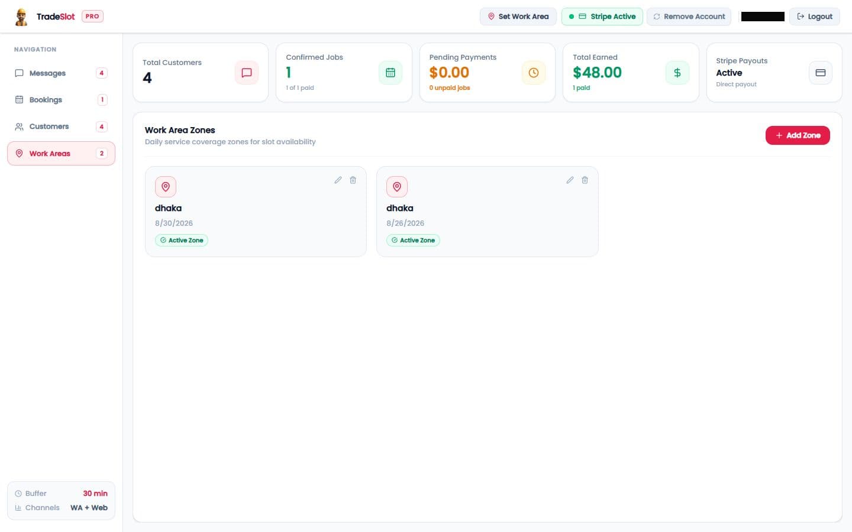The height and width of the screenshot is (532, 852).
Task: Open Messages in the navigation
Action: (61, 73)
